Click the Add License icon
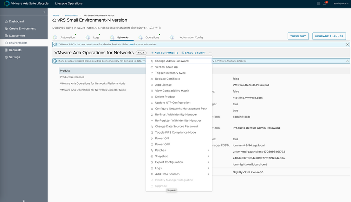 [152, 85]
